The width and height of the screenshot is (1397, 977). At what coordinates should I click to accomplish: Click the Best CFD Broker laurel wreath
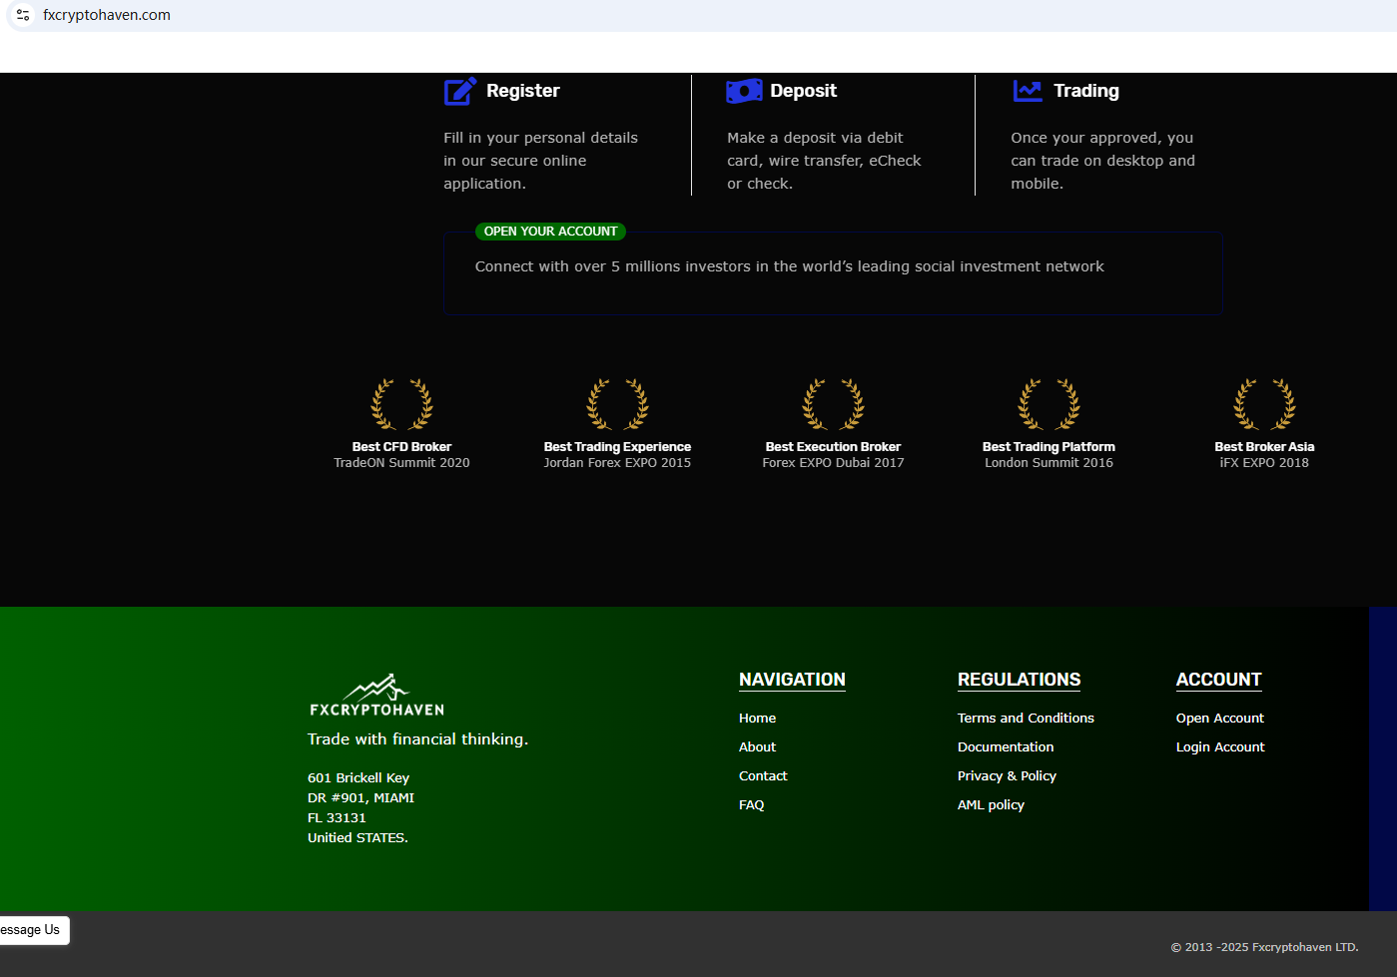401,404
